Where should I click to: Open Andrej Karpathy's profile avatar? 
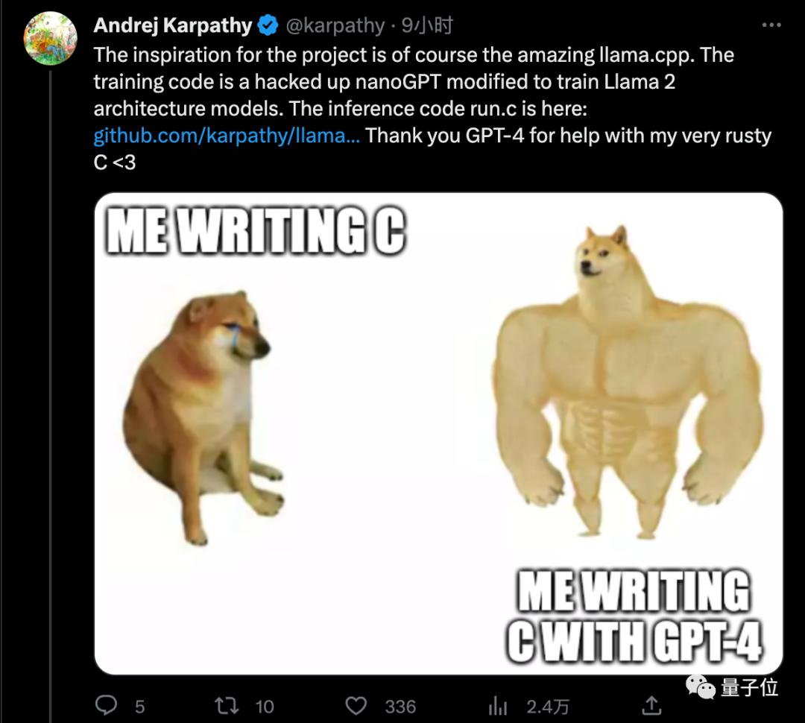coord(51,39)
